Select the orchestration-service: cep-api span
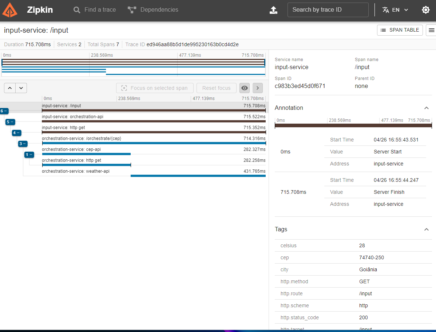The width and height of the screenshot is (436, 332). 154,151
